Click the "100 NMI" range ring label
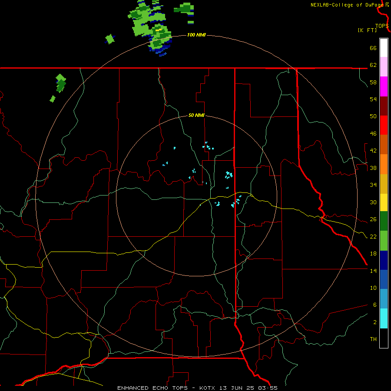Image resolution: width=391 pixels, height=391 pixels. [x=196, y=35]
